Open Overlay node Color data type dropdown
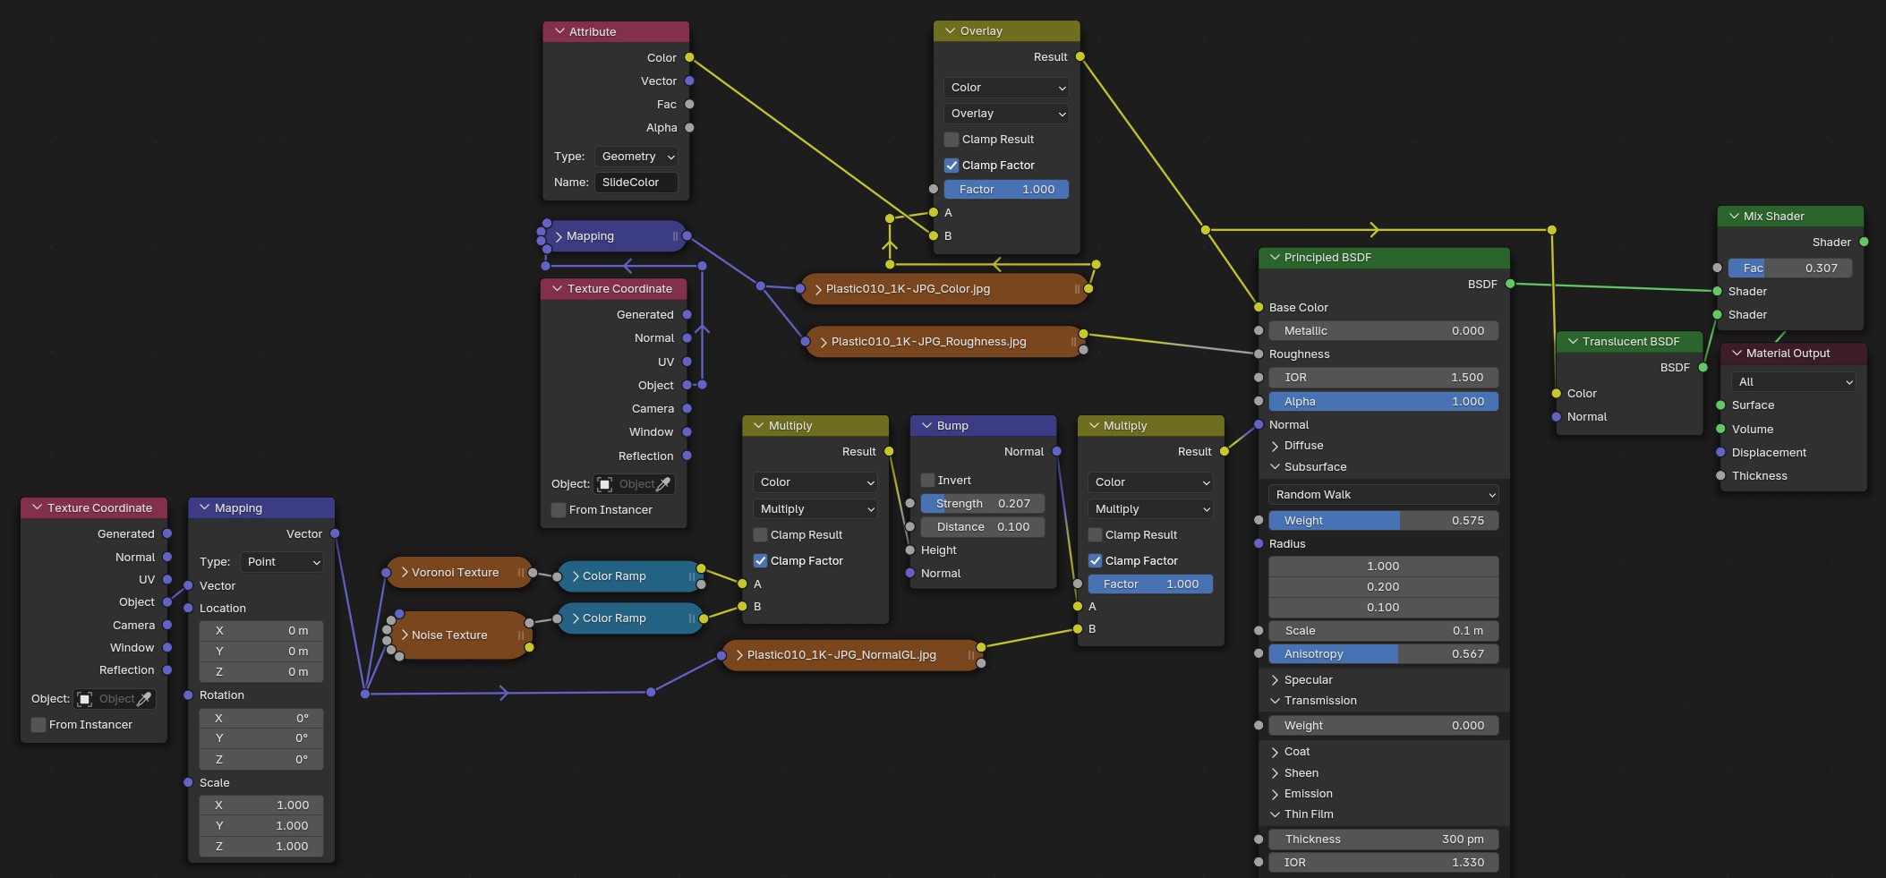The width and height of the screenshot is (1886, 878). coord(1006,88)
